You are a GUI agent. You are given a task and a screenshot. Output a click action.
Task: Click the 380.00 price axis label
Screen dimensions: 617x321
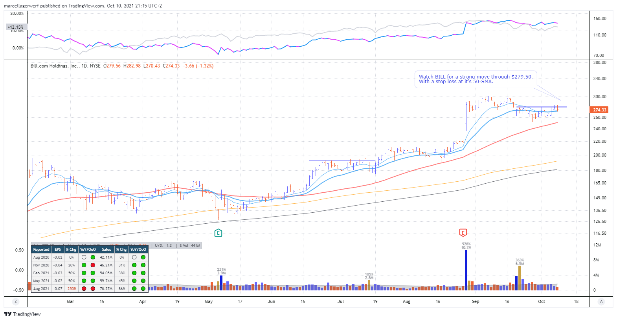[x=600, y=62]
